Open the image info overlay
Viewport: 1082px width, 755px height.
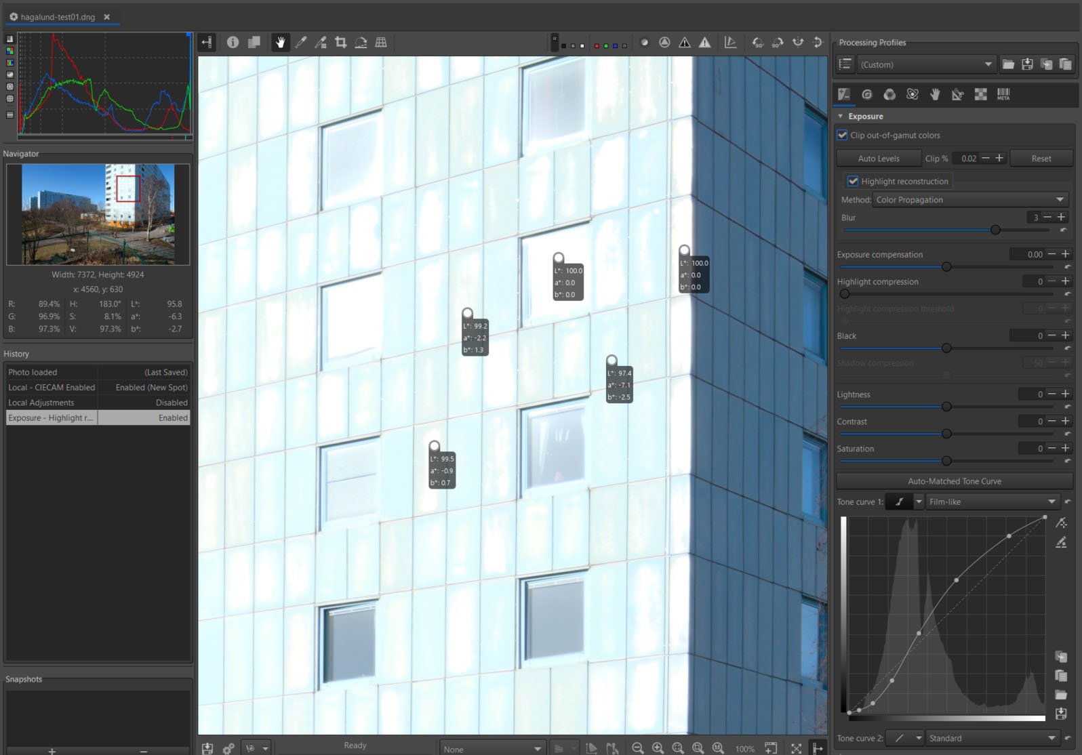click(233, 42)
